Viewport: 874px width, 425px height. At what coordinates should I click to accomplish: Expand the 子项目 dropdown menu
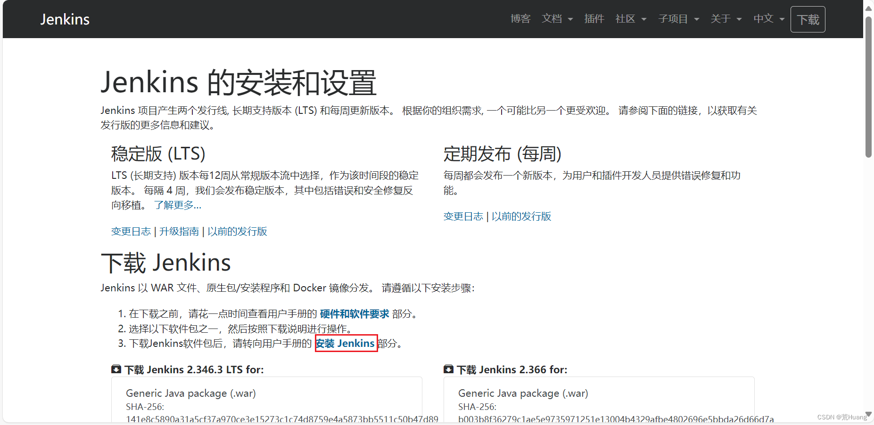click(x=679, y=19)
